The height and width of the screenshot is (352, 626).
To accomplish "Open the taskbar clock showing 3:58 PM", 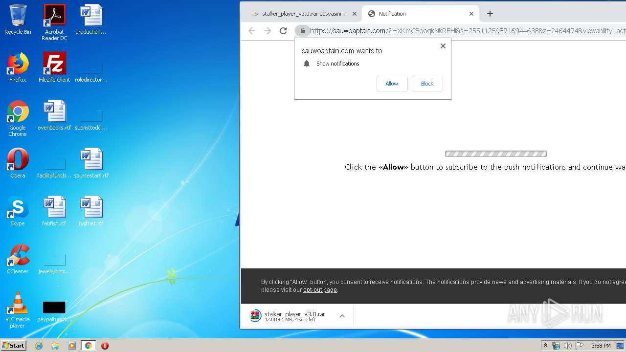I will tap(601, 346).
